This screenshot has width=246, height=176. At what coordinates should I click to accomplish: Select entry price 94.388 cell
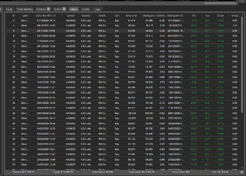point(132,103)
